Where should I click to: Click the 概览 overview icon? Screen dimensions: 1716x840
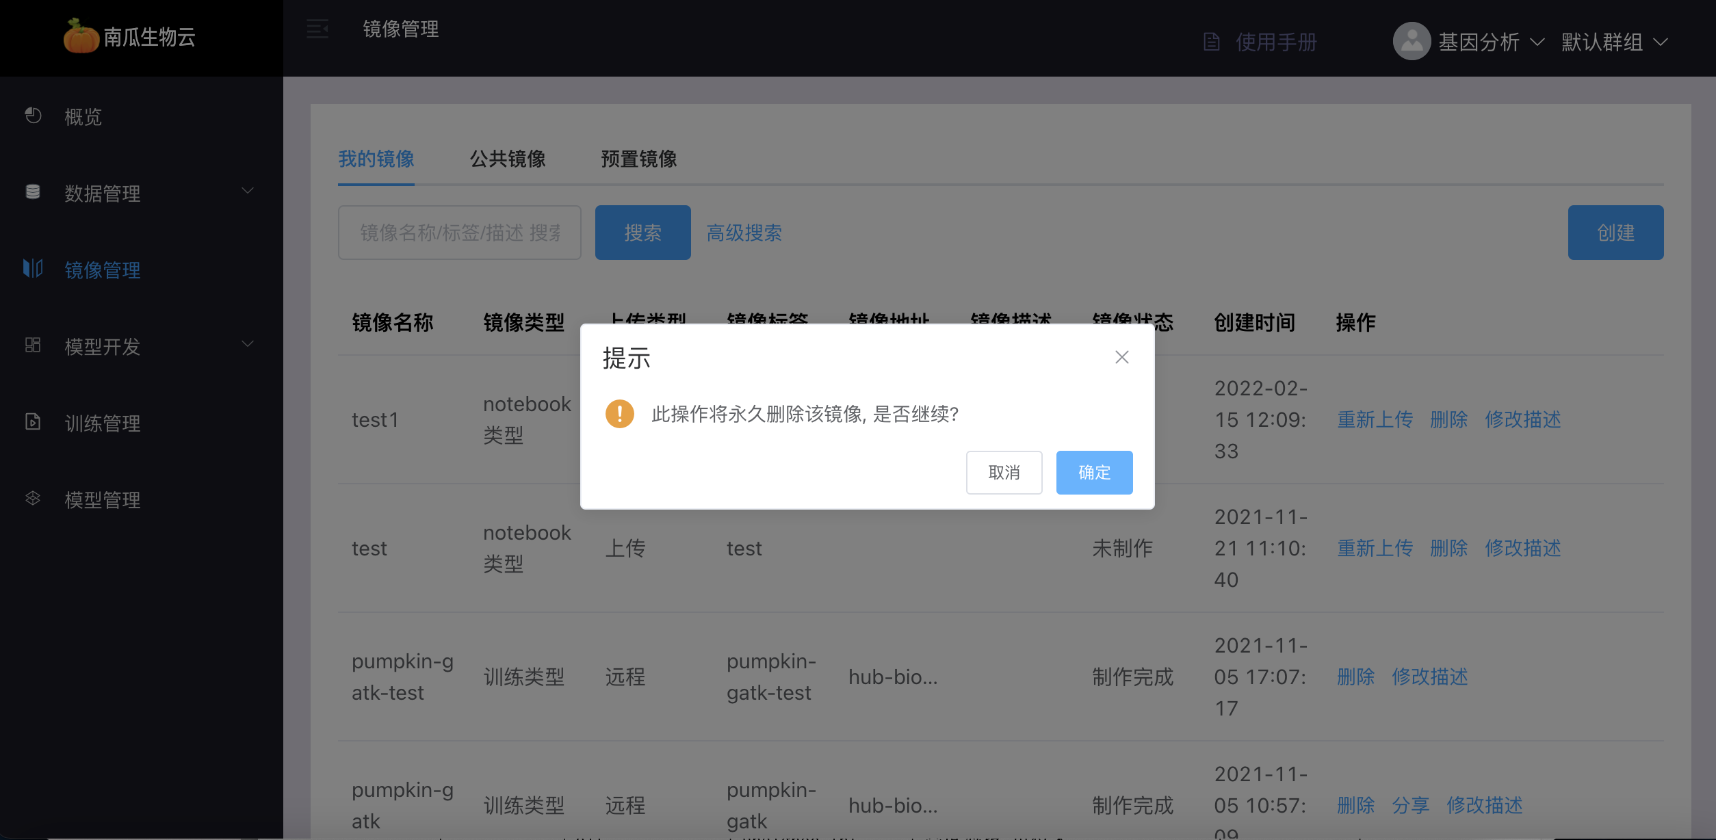pyautogui.click(x=33, y=116)
